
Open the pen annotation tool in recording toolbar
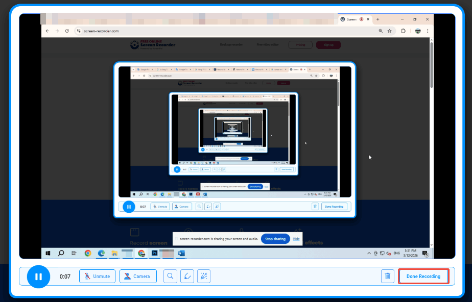point(187,276)
